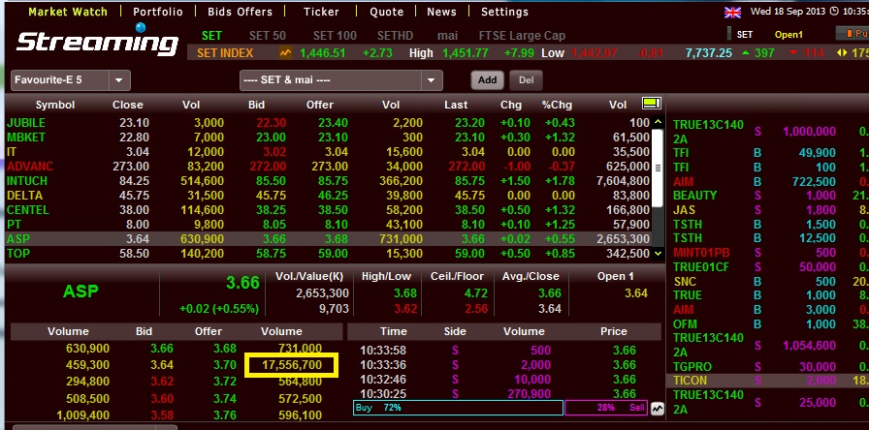
Task: Select the mai index tab
Action: (447, 36)
